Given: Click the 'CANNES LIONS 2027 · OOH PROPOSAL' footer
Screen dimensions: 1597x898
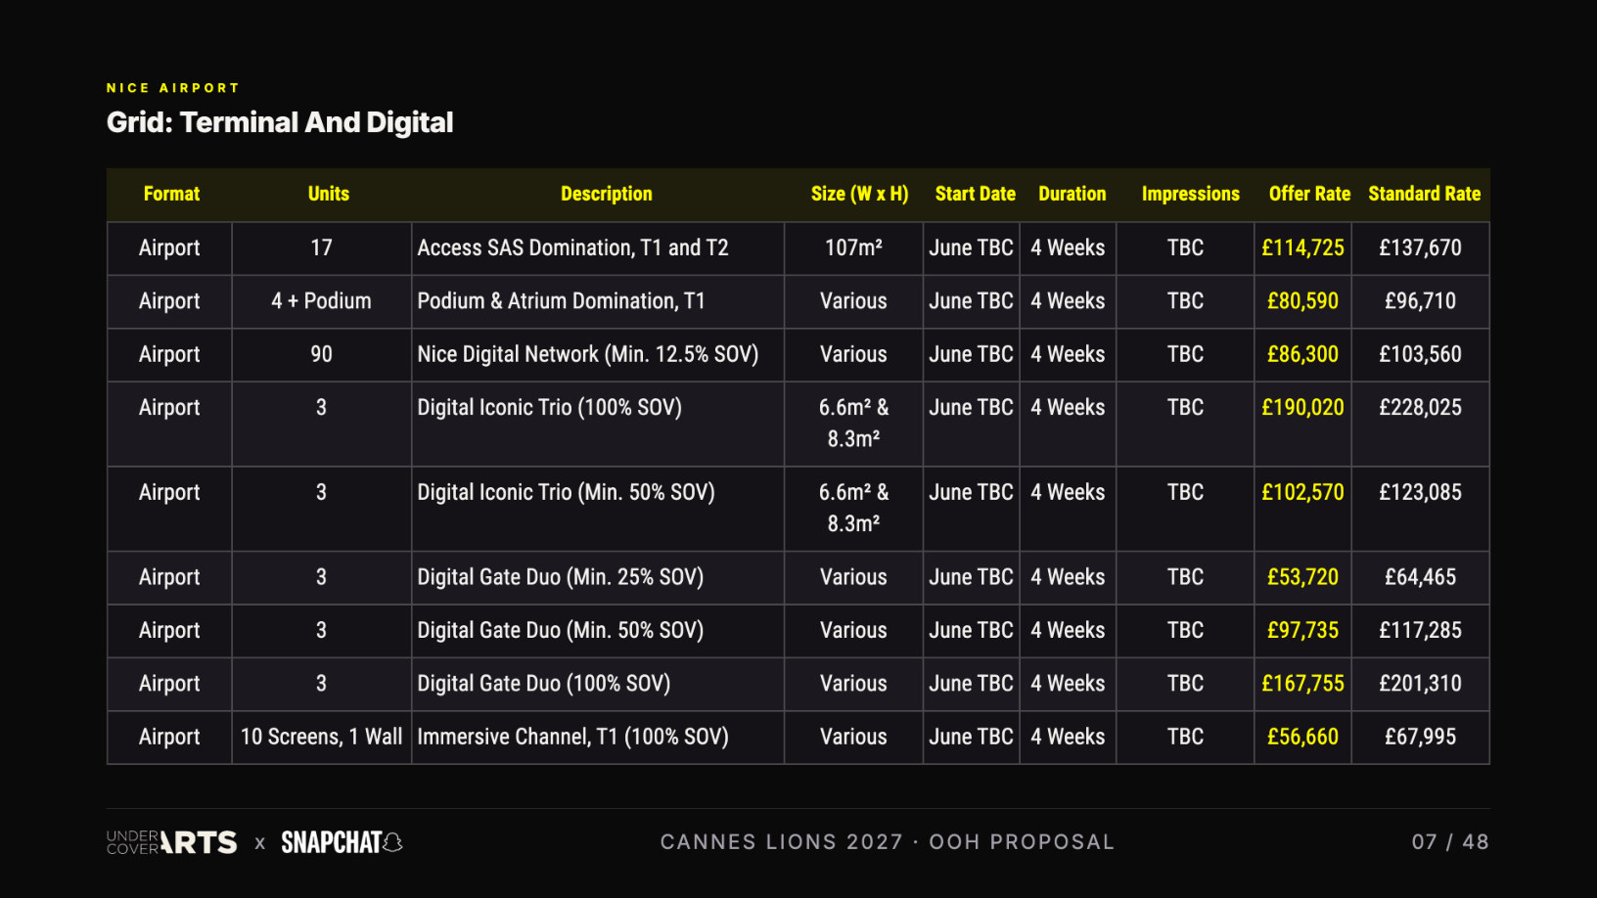Looking at the screenshot, I should pyautogui.click(x=888, y=842).
